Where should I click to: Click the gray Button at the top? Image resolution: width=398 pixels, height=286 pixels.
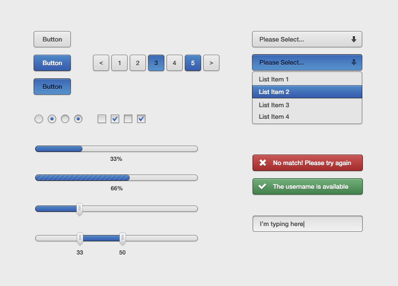point(53,39)
